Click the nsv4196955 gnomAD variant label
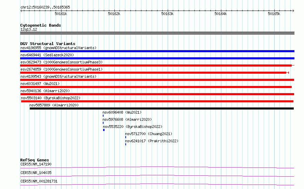 click(58, 48)
